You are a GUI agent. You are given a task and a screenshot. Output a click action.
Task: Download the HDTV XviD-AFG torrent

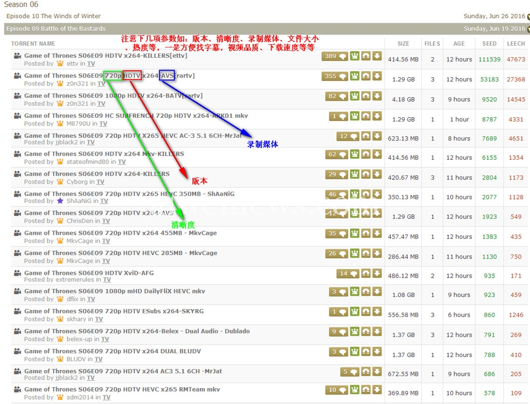tap(377, 273)
